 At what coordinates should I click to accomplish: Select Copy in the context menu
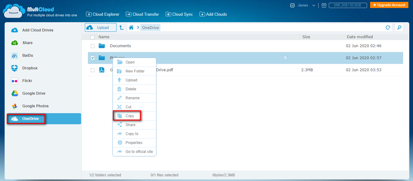134,116
